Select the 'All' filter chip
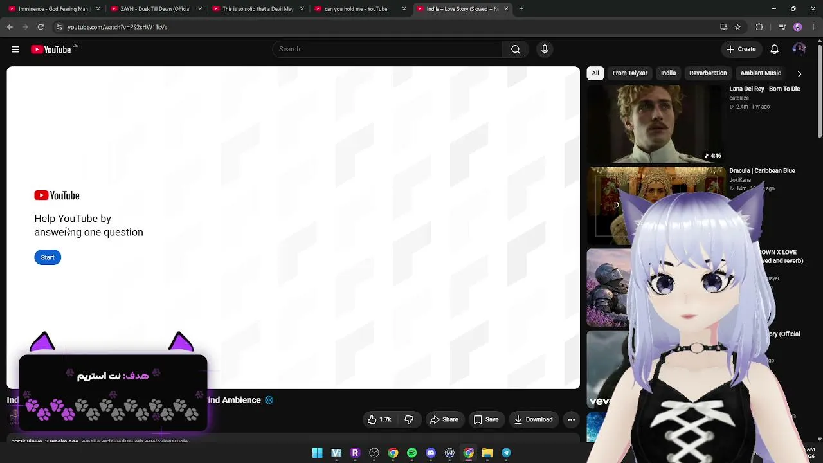The height and width of the screenshot is (463, 823). pyautogui.click(x=595, y=73)
